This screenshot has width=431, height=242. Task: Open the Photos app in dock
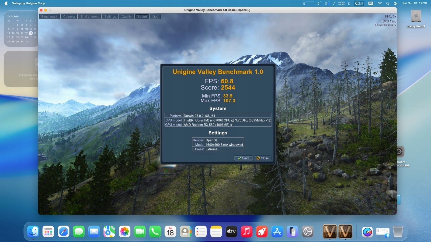[x=124, y=232]
